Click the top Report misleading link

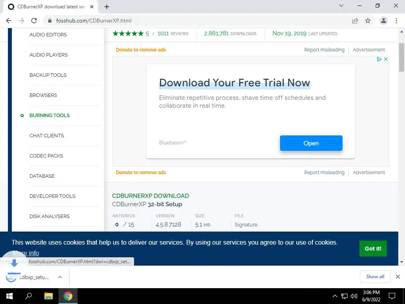click(324, 49)
